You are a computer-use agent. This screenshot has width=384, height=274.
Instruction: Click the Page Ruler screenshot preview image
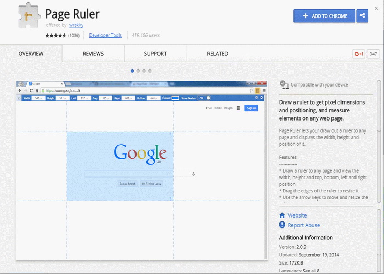(142, 170)
